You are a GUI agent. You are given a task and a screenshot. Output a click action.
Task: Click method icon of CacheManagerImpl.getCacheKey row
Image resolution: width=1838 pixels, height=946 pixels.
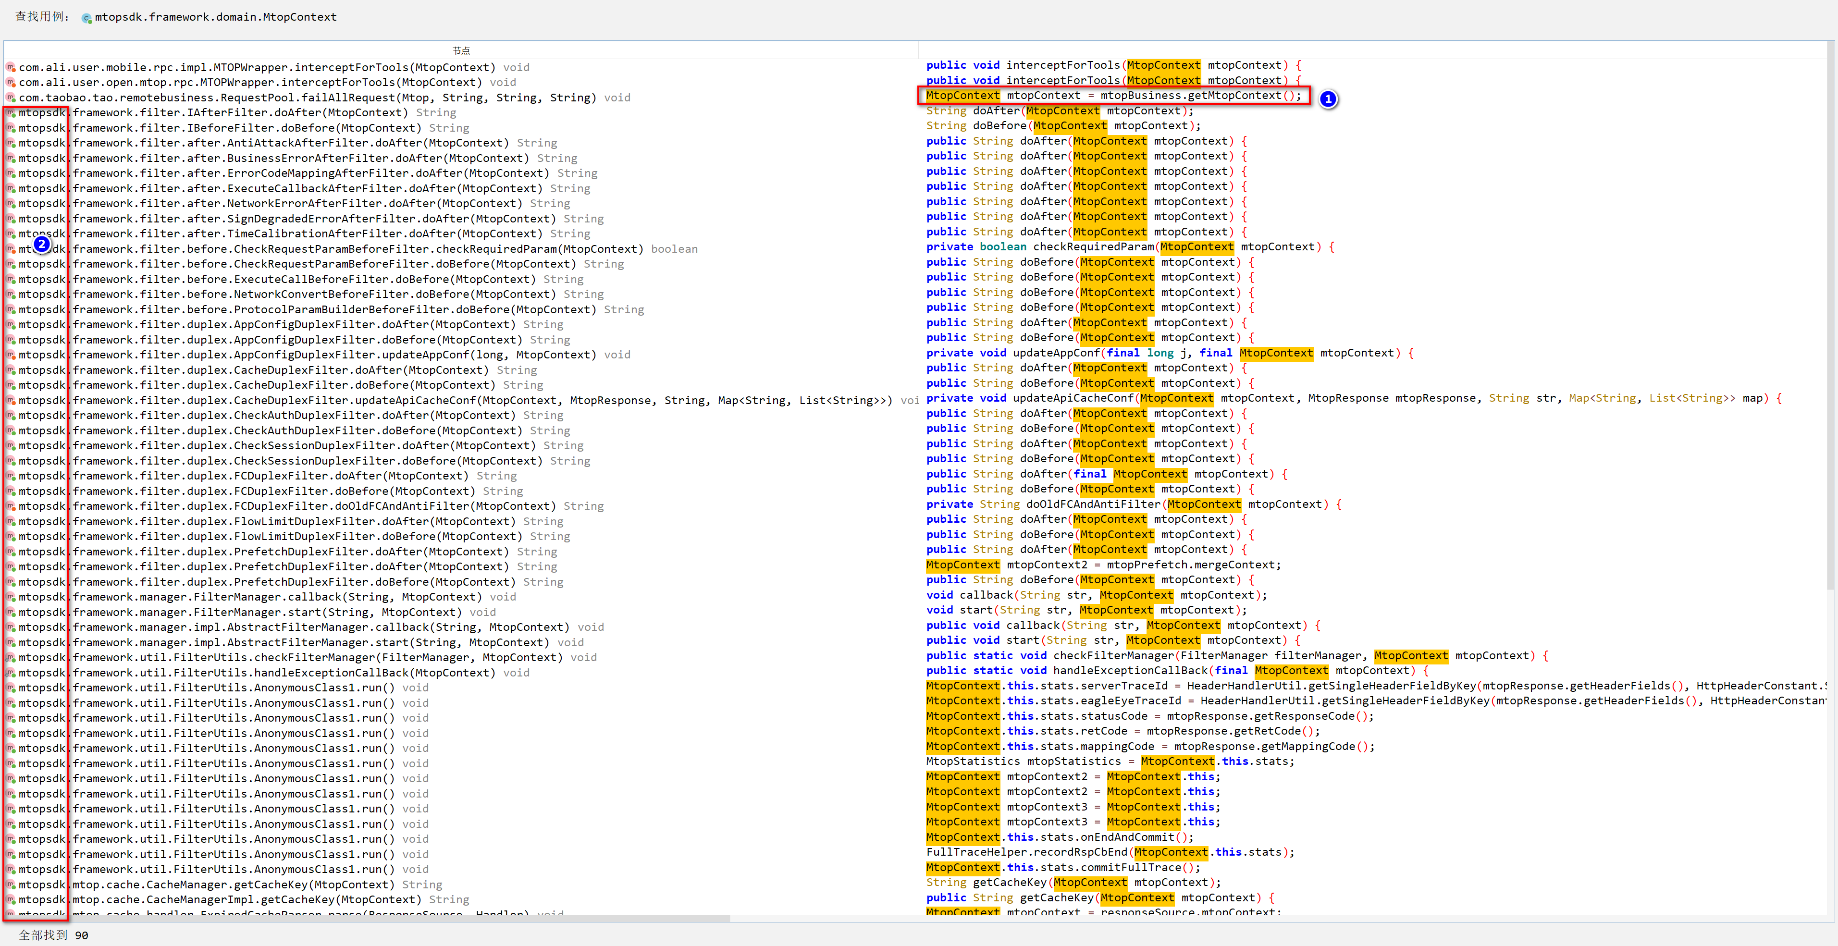[x=11, y=899]
